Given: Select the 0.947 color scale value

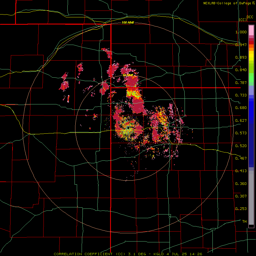Looking at the screenshot, I should click(x=241, y=45).
